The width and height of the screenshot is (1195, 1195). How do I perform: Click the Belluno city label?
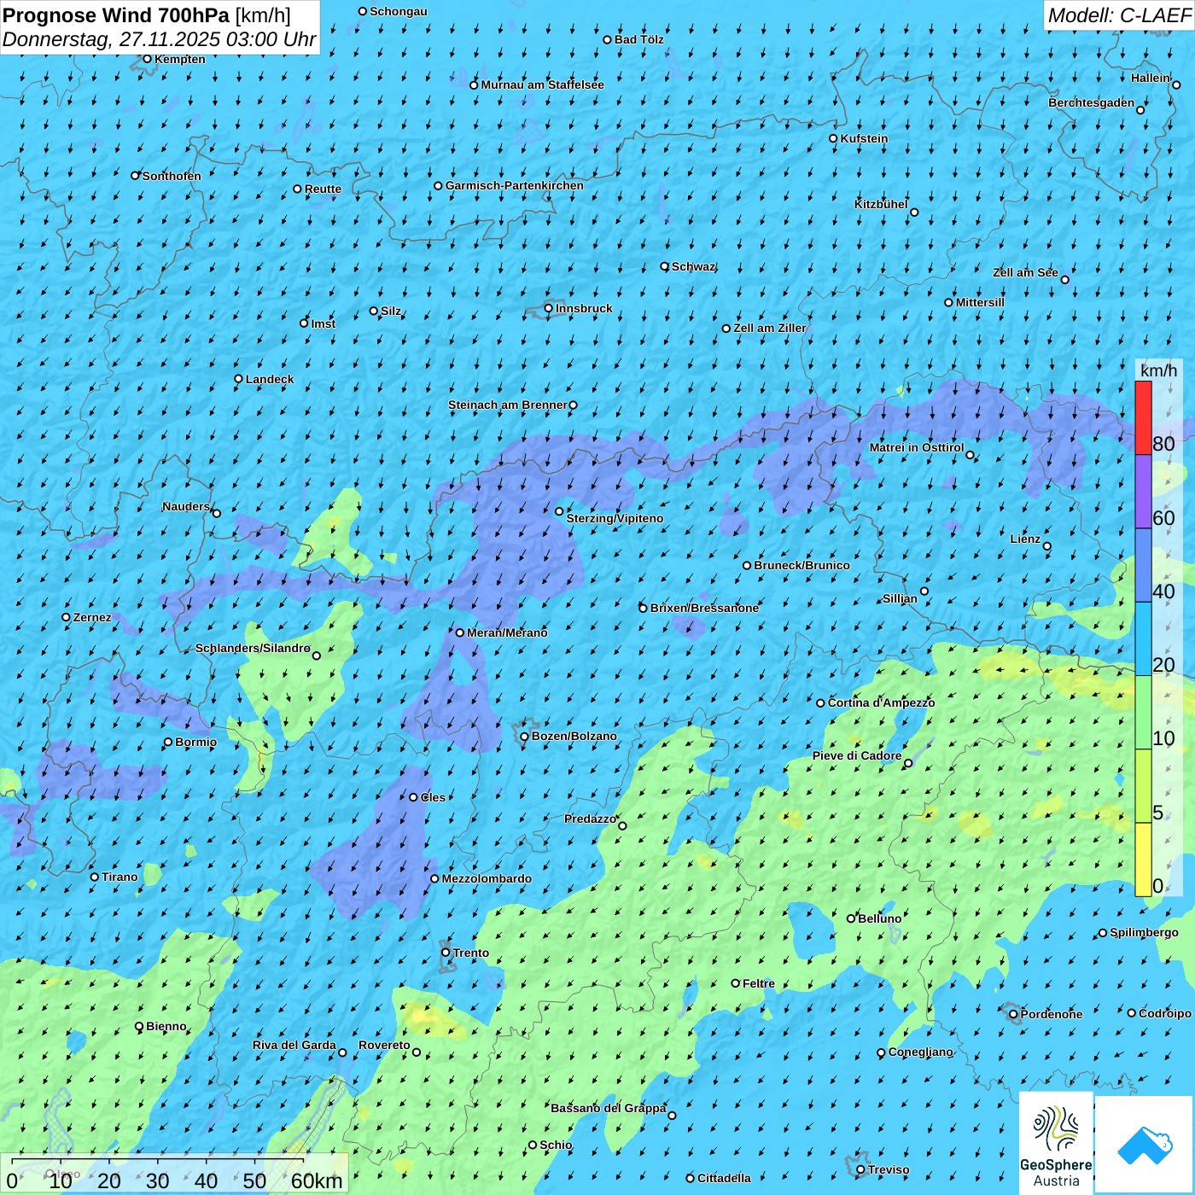[x=879, y=918]
